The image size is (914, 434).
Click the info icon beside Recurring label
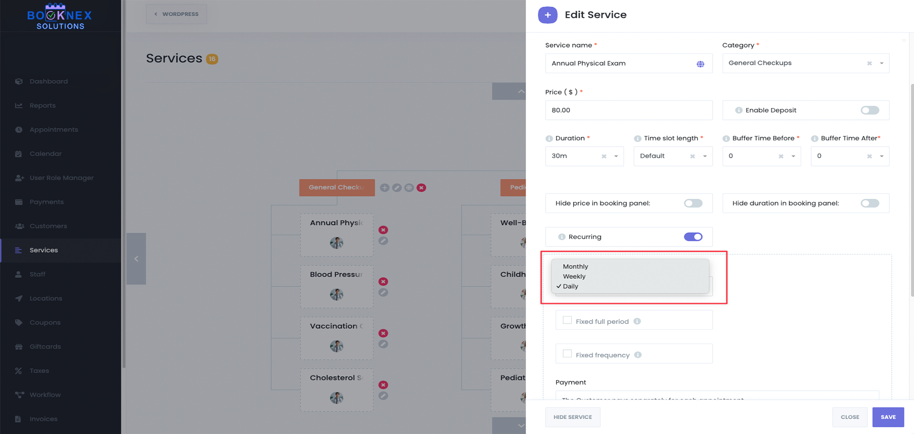point(562,237)
